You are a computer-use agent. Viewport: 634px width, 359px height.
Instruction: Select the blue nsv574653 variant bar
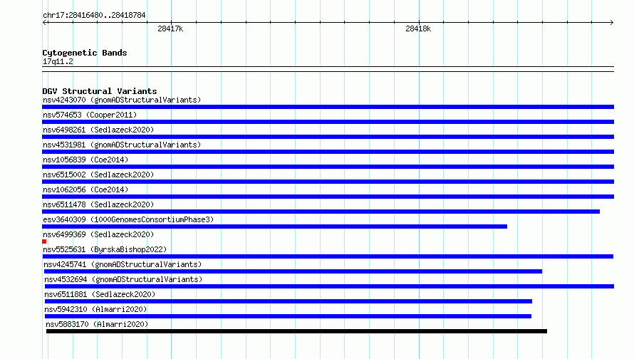(x=328, y=122)
